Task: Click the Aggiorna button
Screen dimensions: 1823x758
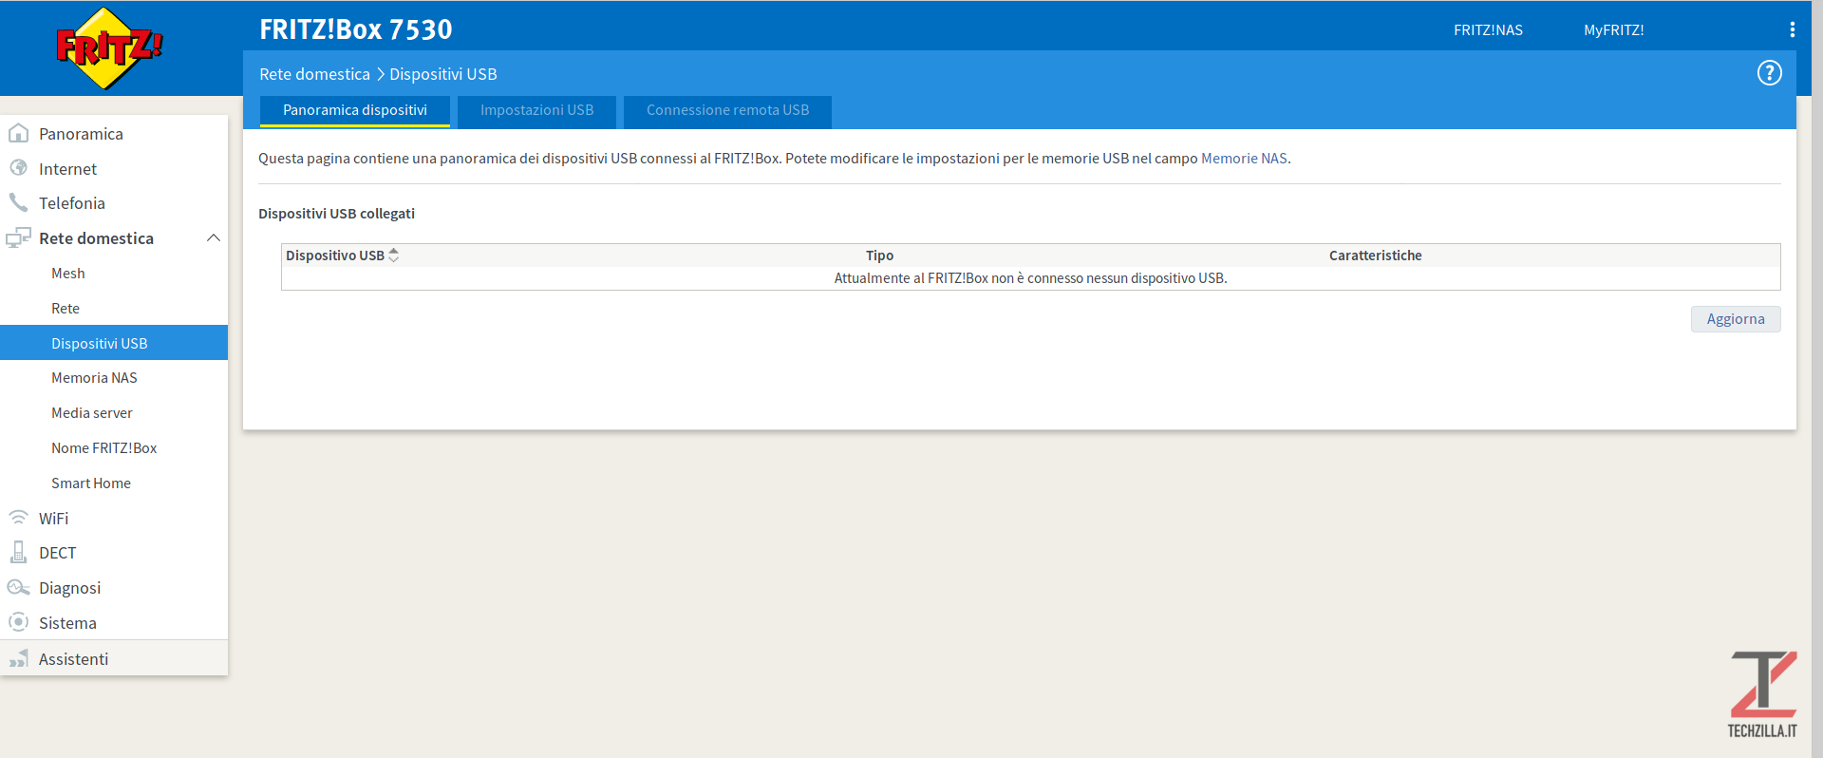Action: [x=1735, y=319]
